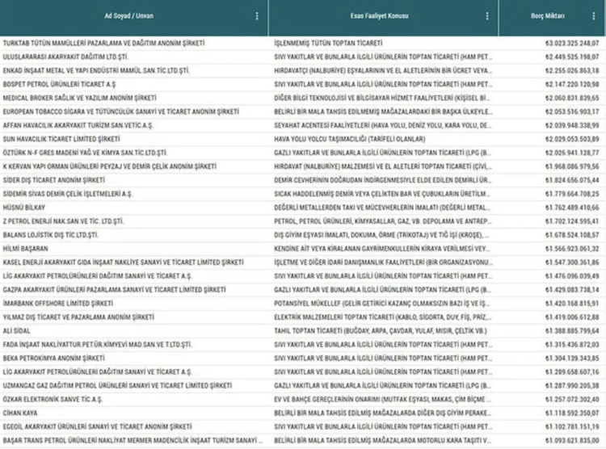
Task: Open the Ad Soyad / Unvan column menu
Action: (x=257, y=16)
